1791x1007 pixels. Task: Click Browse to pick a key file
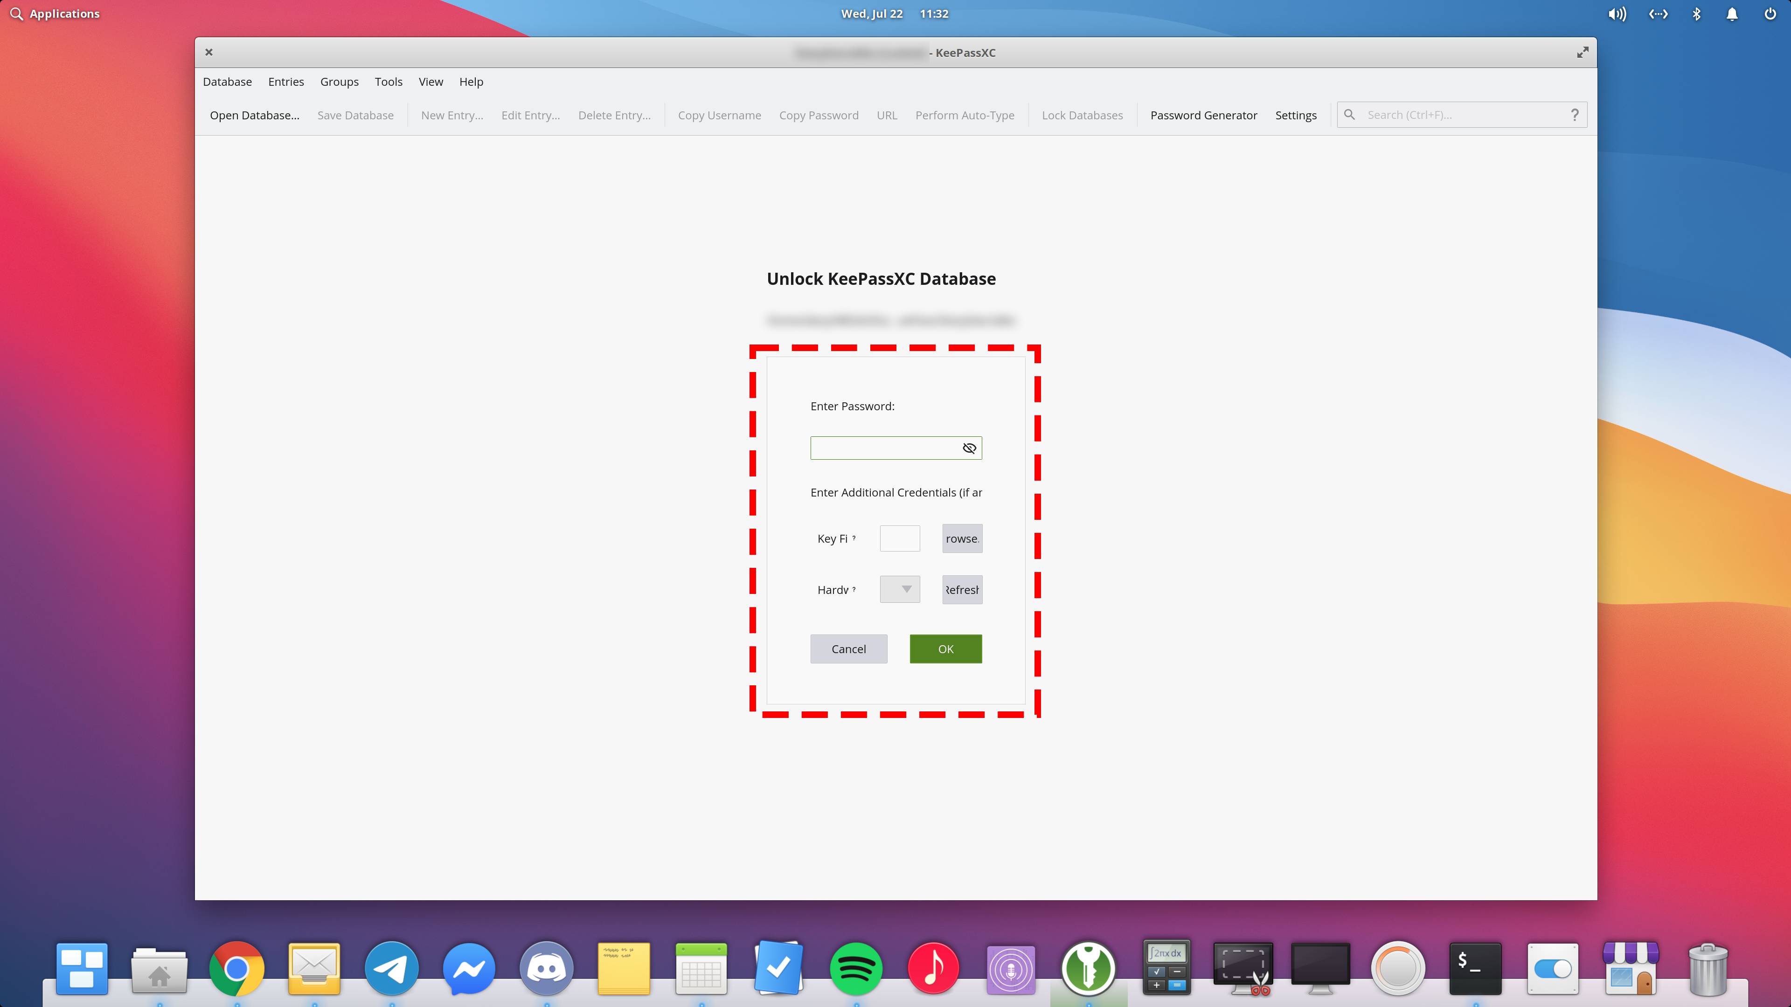coord(962,538)
